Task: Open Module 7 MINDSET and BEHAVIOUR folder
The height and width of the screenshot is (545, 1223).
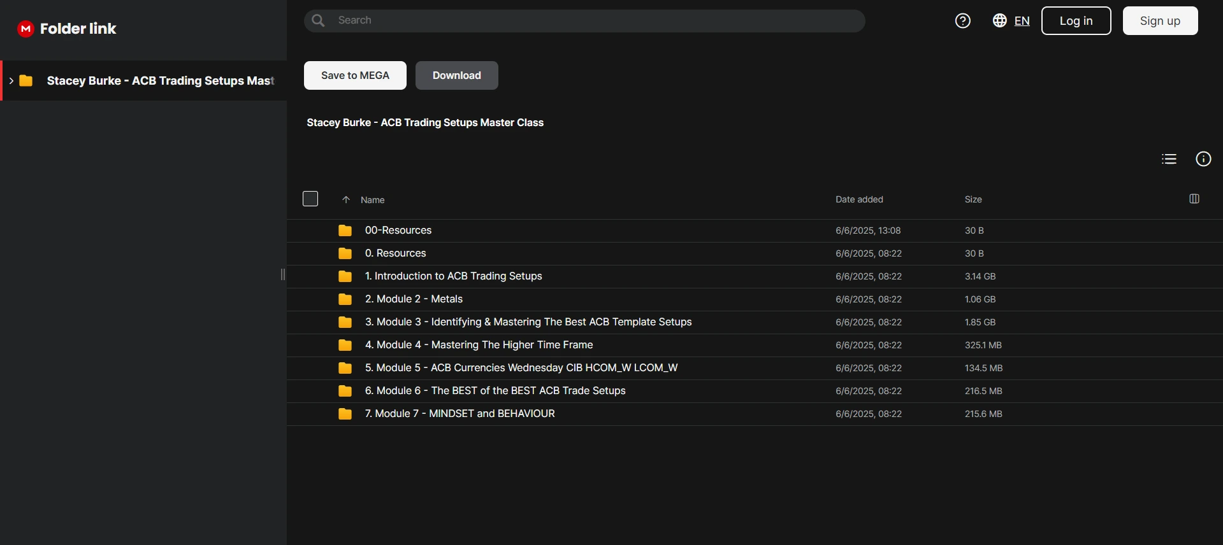Action: point(460,414)
